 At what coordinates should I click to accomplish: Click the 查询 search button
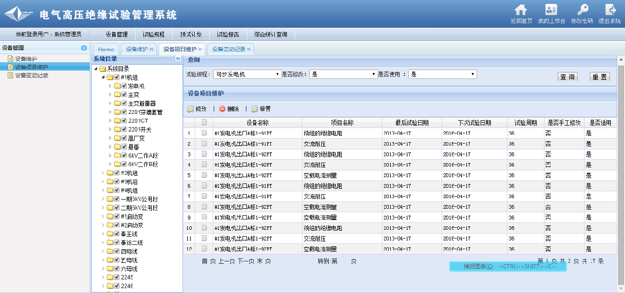click(567, 76)
